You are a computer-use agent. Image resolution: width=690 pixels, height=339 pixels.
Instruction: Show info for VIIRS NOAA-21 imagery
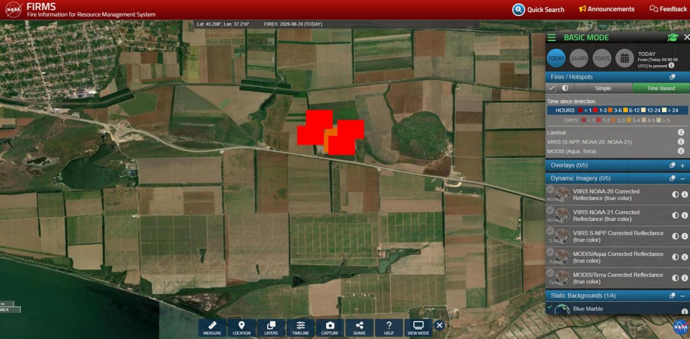[x=685, y=216]
